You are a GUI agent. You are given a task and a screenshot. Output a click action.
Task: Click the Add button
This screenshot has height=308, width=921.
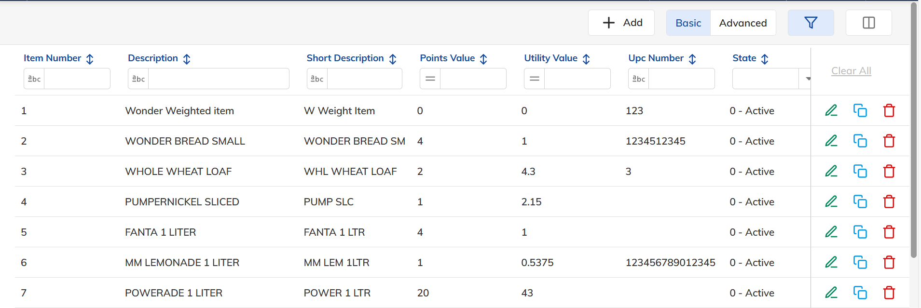tap(621, 23)
